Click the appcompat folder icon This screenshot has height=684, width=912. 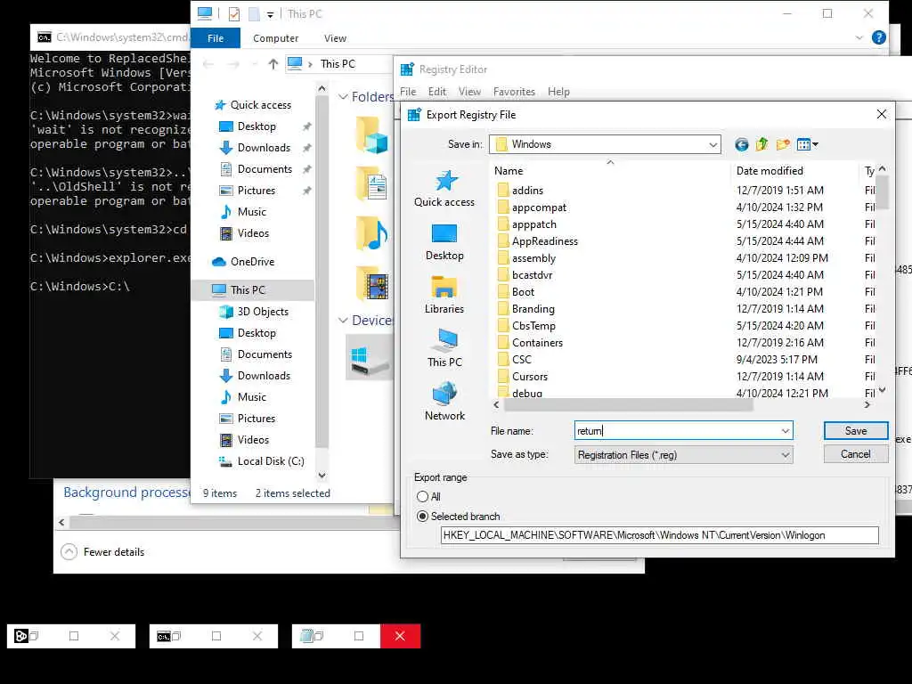[503, 207]
